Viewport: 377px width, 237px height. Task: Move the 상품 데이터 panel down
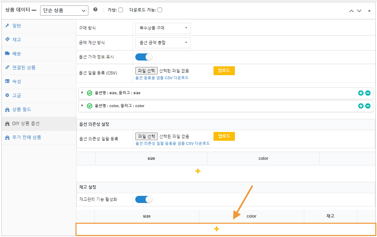coord(359,11)
